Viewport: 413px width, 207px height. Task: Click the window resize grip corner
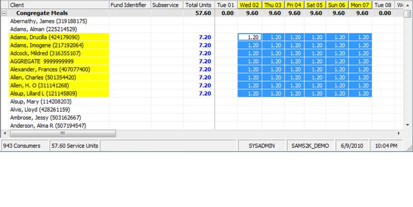click(409, 148)
